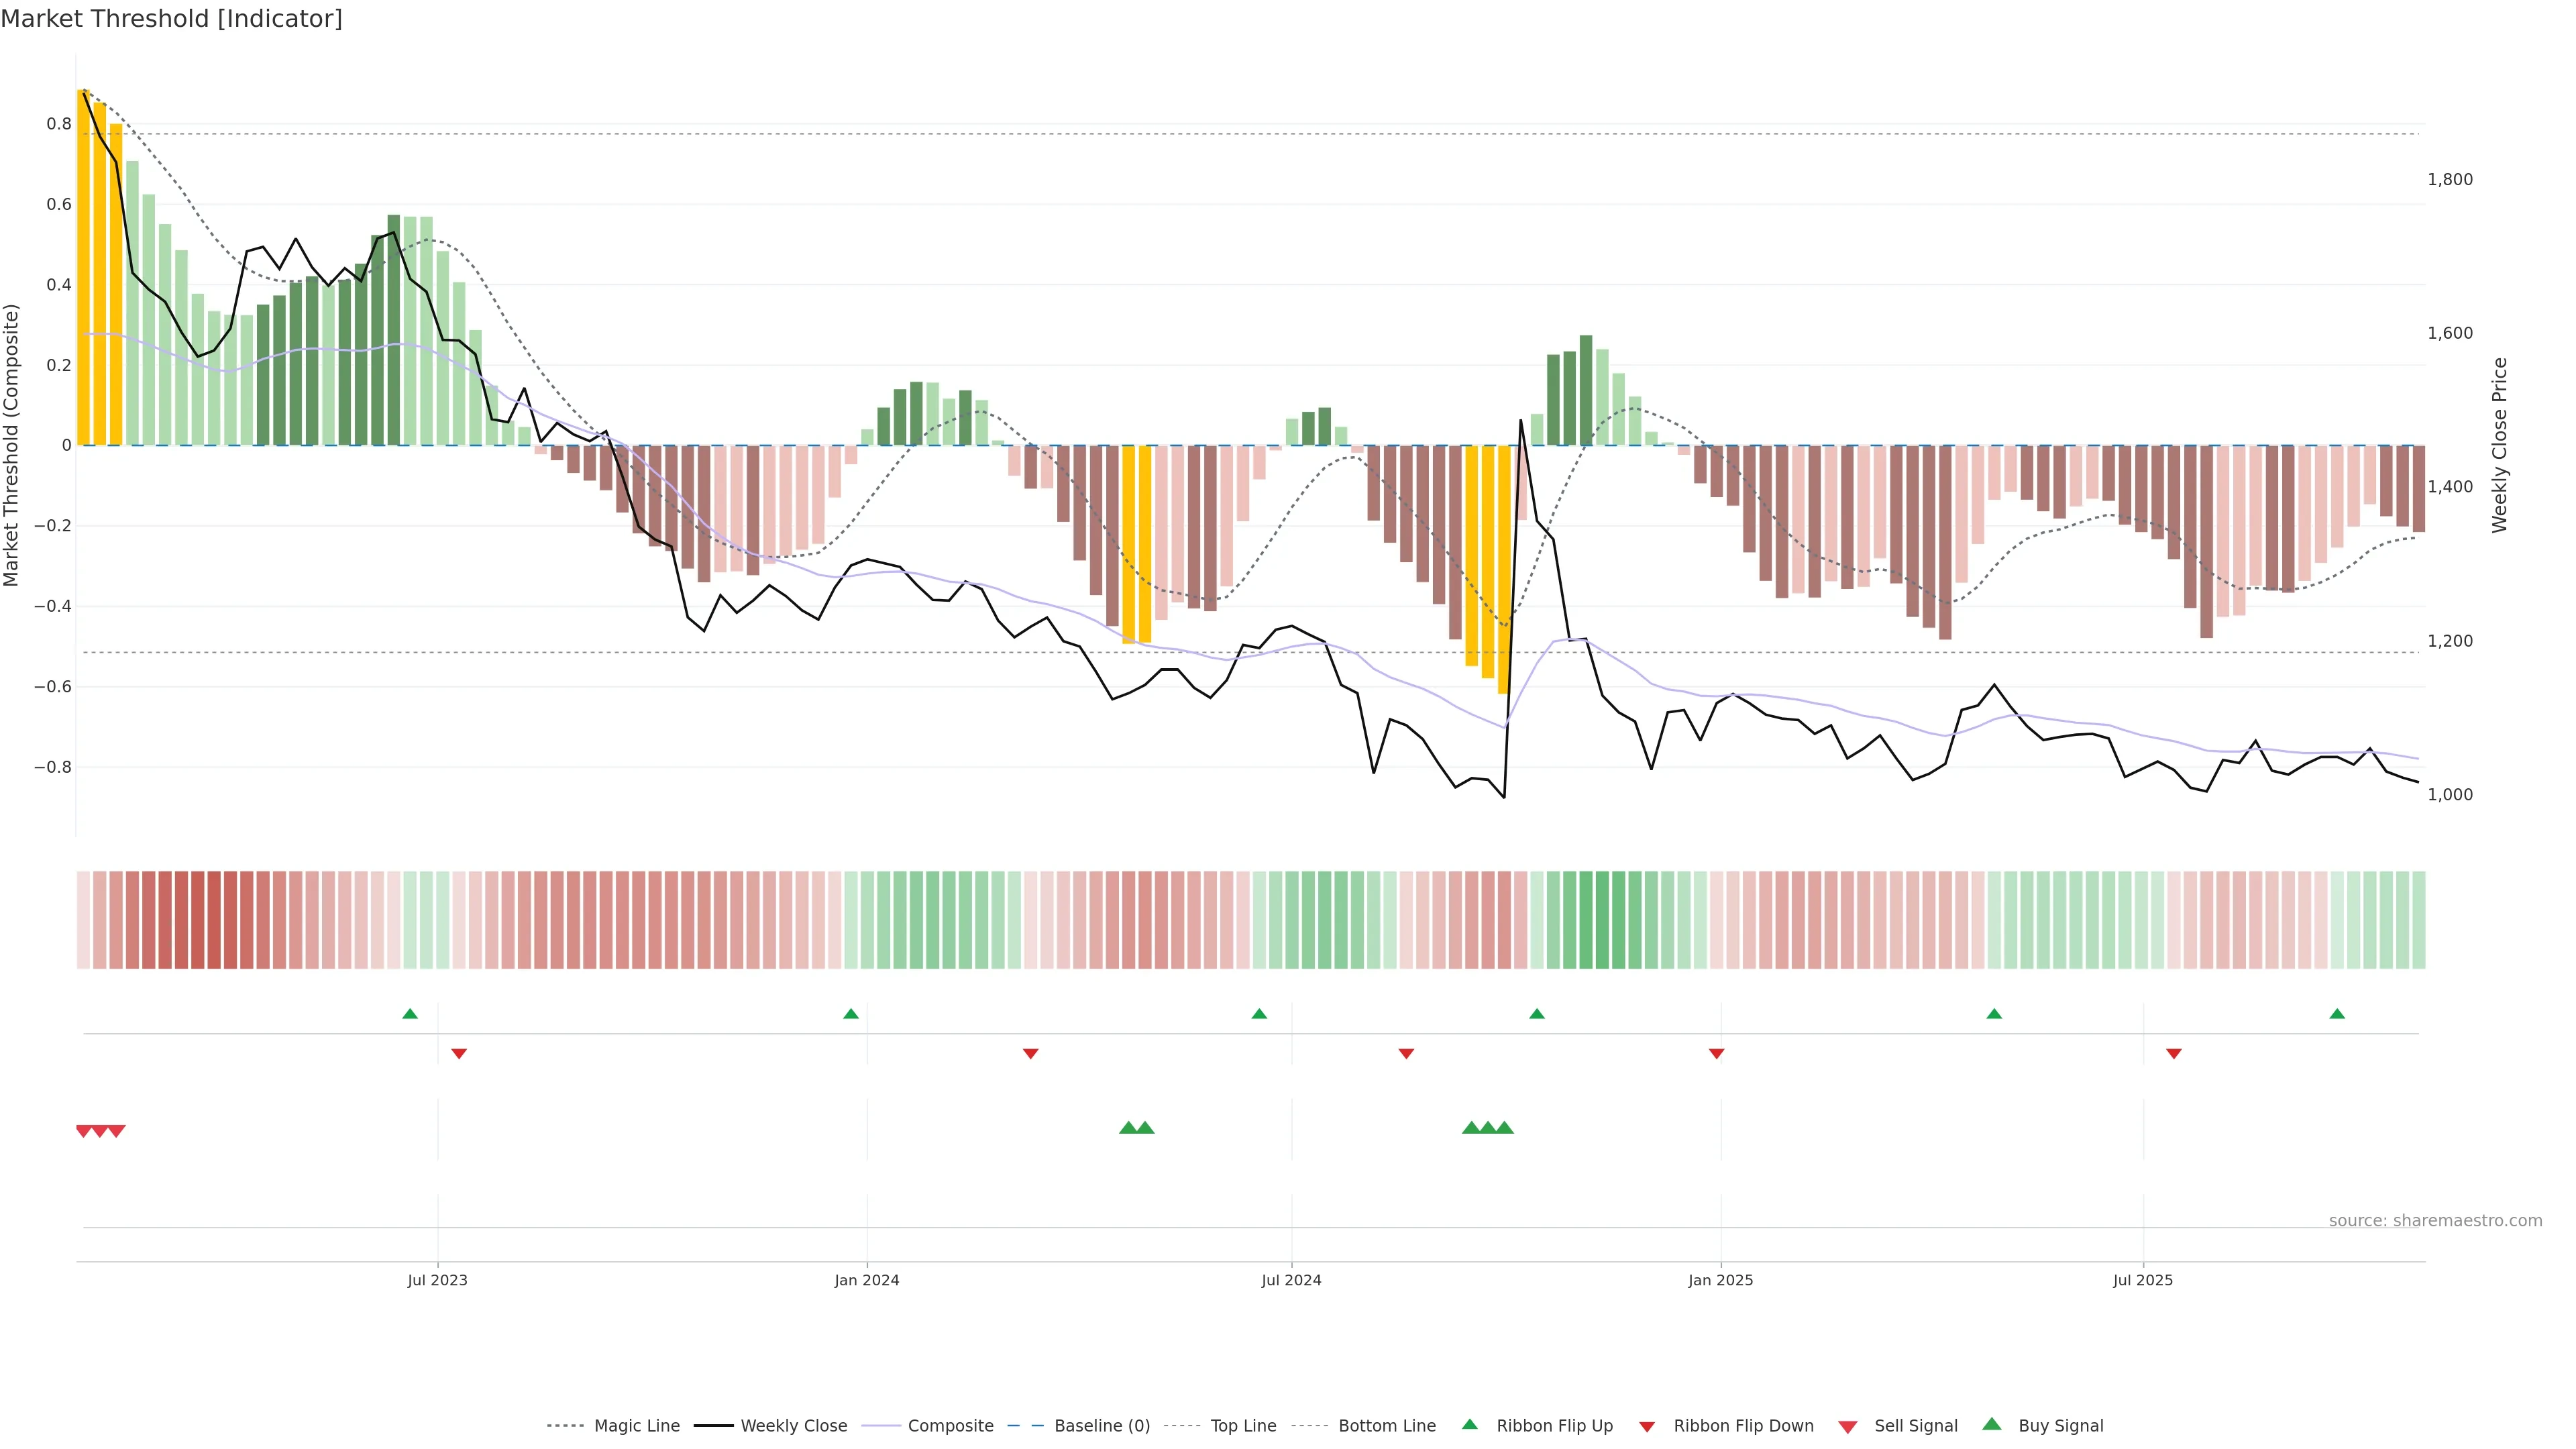Click the first yellow bar at chart start
This screenshot has height=1449, width=2576.
pyautogui.click(x=84, y=267)
